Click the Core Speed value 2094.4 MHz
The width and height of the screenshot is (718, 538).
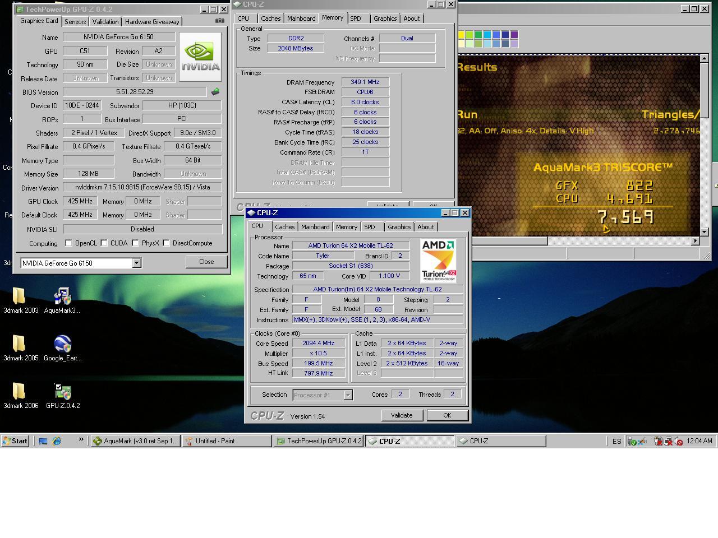[319, 344]
